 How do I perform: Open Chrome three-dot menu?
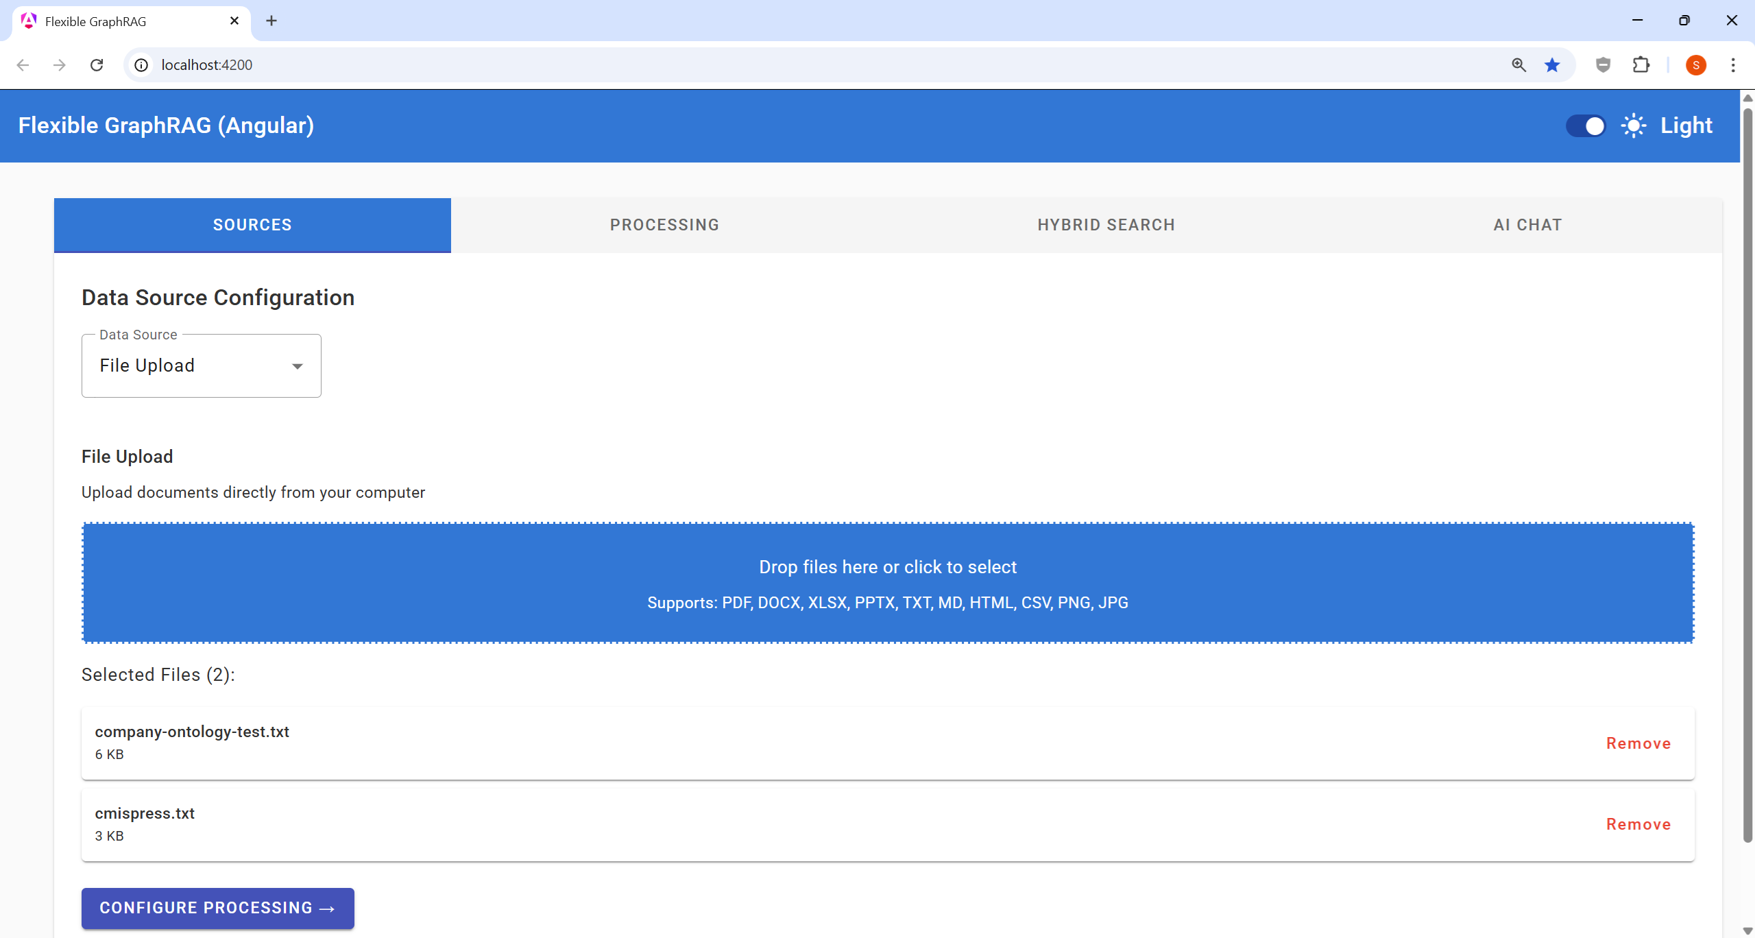tap(1732, 65)
